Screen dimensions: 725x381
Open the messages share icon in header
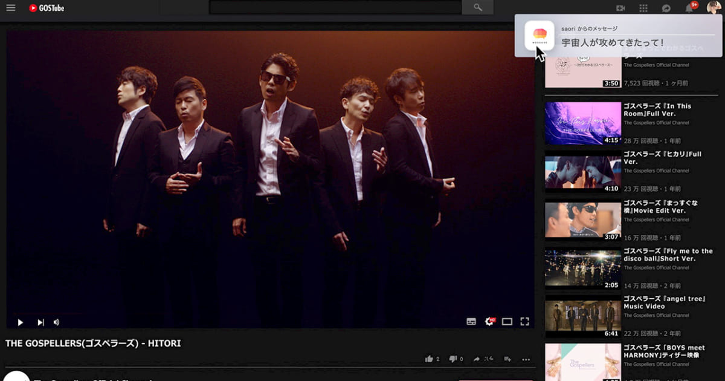tap(666, 8)
